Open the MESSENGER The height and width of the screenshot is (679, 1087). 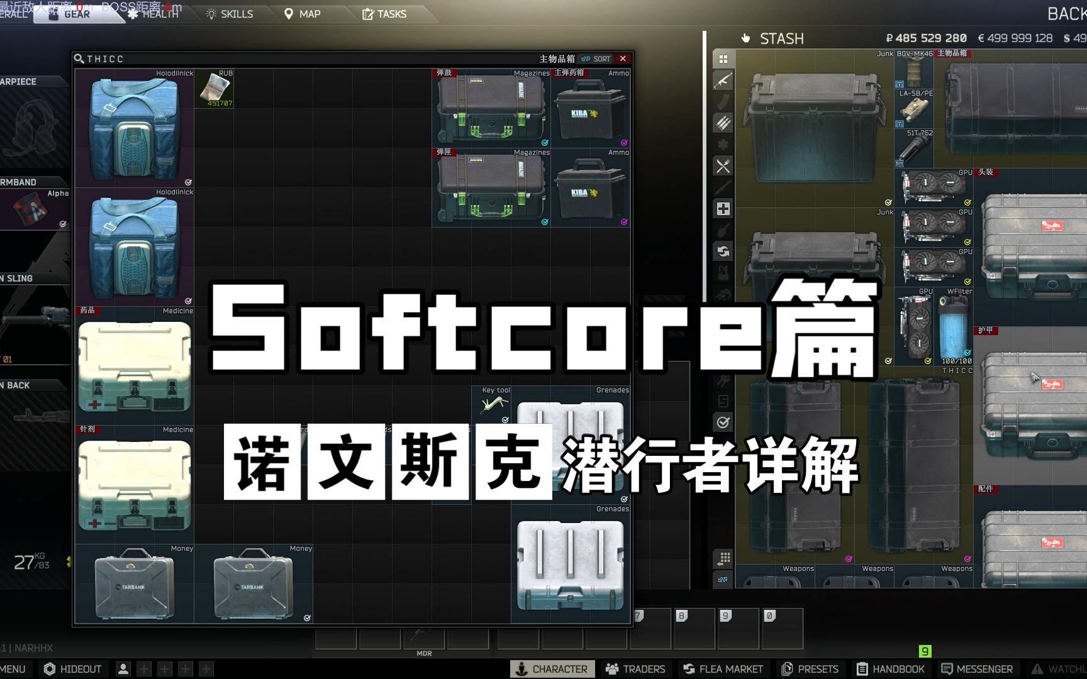point(977,669)
